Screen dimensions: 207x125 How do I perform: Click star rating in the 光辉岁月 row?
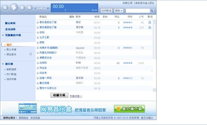(128, 48)
